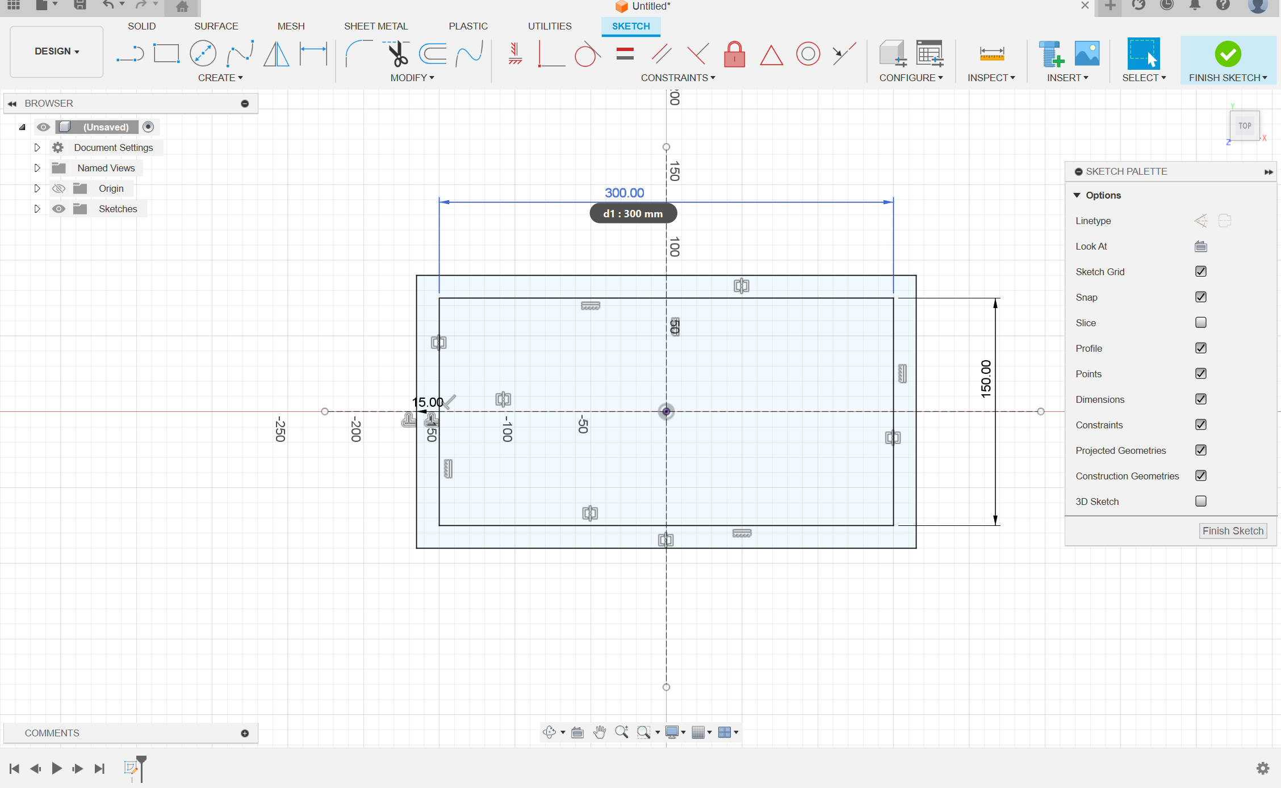Screen dimensions: 1281x788
Task: Select the Sketch Dimension tool
Action: [x=313, y=54]
